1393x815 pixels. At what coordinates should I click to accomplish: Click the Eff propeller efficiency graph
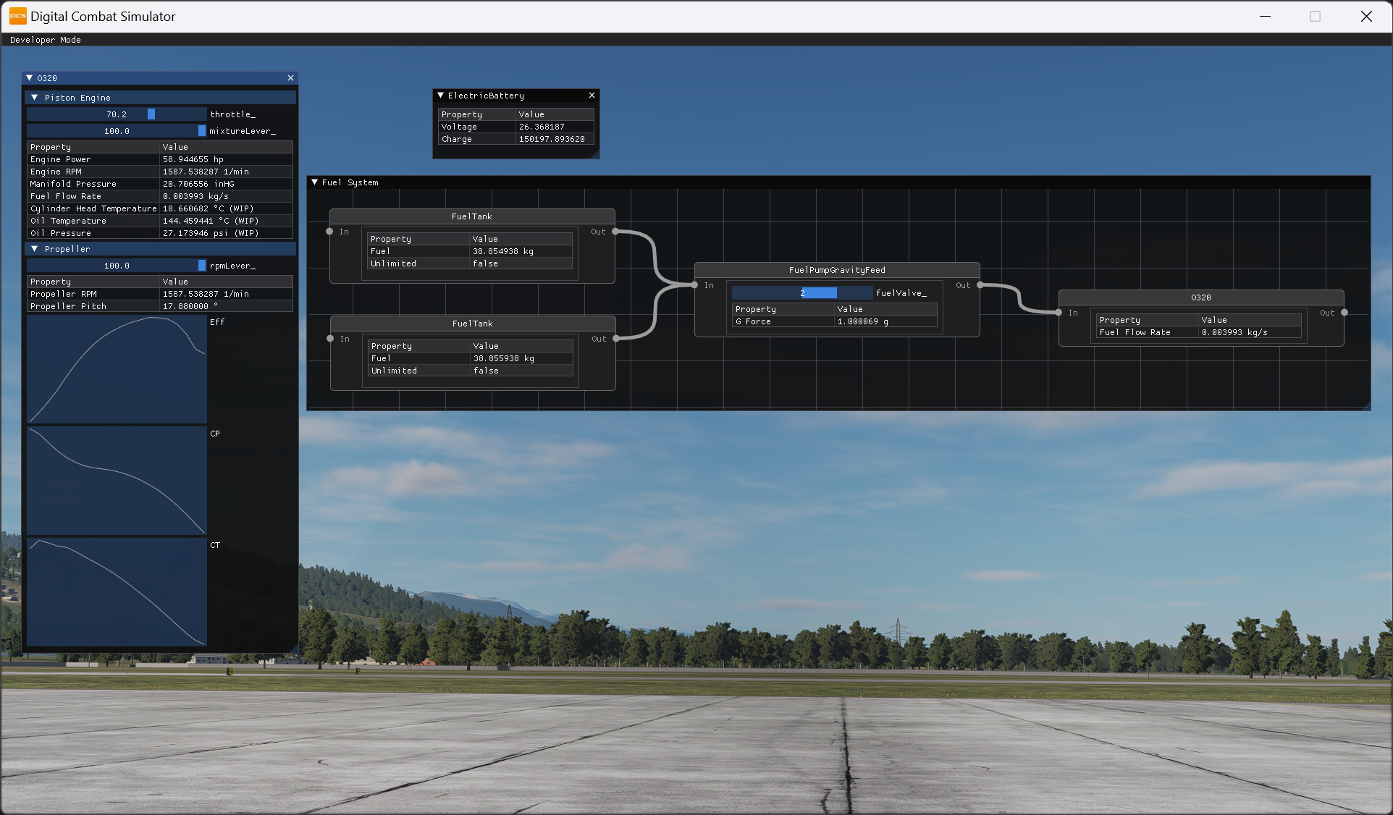click(117, 369)
